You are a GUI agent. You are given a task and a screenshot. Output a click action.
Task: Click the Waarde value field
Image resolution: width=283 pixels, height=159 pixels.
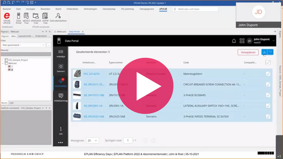point(26,54)
